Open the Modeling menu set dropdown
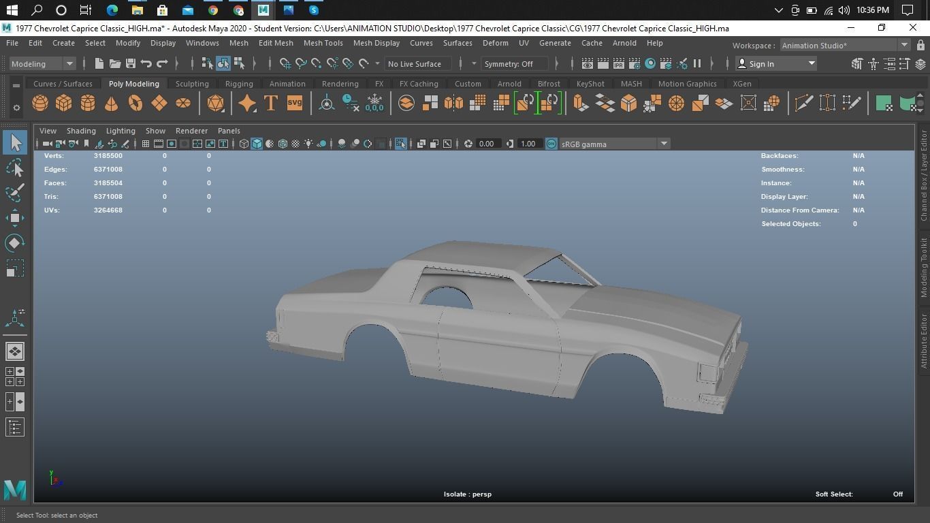The image size is (930, 523). [42, 63]
